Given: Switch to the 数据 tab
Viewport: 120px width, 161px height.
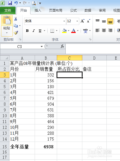Looking at the screenshot, I should click(x=88, y=11).
